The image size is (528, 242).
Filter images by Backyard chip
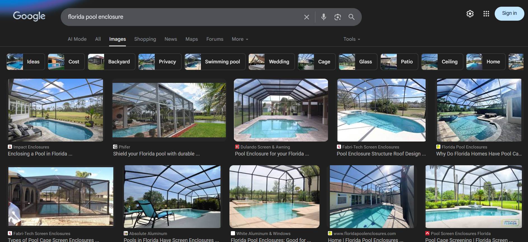[111, 62]
